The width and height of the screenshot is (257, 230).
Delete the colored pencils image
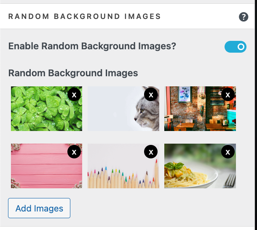coord(151,152)
